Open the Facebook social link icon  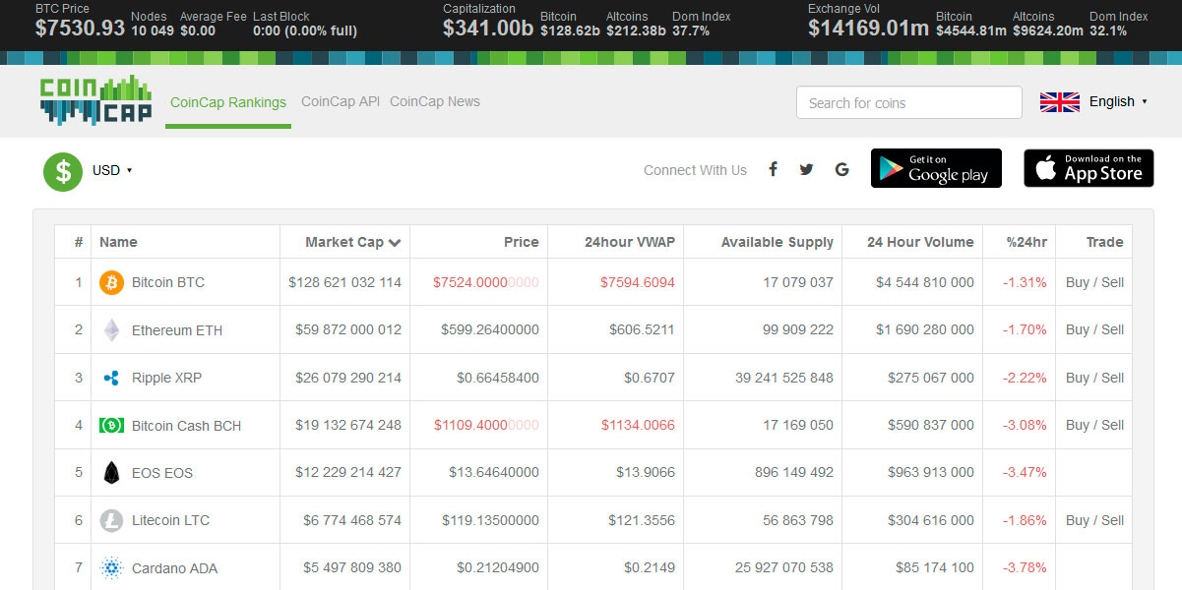[x=774, y=170]
